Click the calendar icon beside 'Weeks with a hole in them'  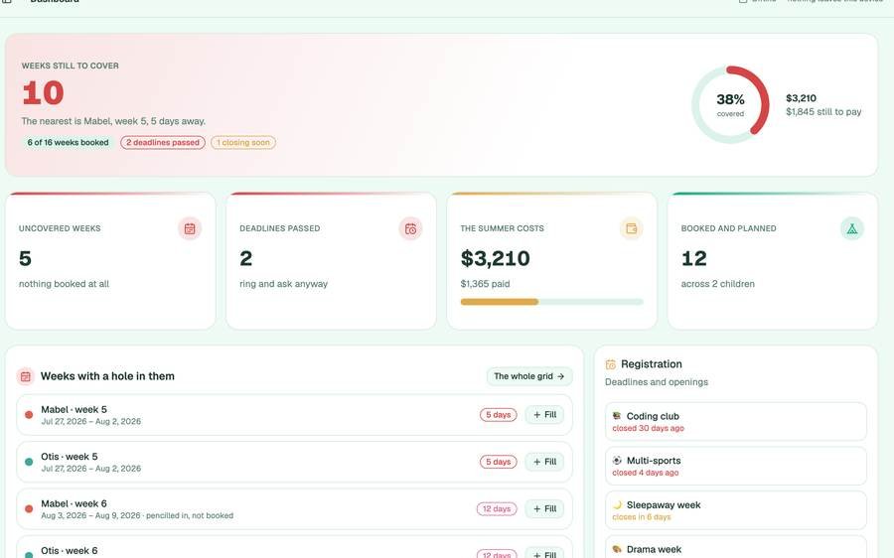[25, 376]
